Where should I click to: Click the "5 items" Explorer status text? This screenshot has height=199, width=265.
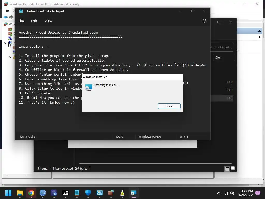point(42,168)
